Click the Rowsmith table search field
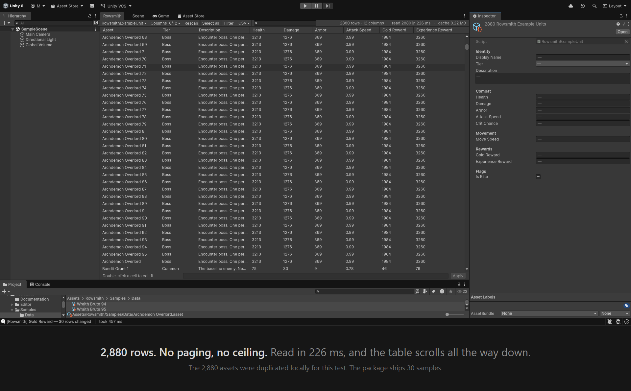The image size is (631, 391). [285, 23]
